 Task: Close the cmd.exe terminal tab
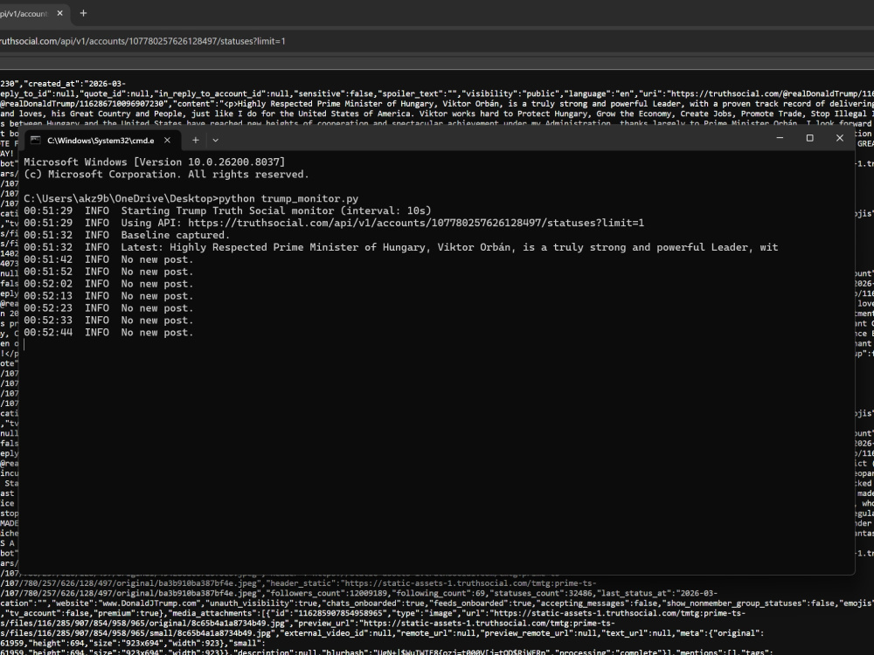coord(167,141)
